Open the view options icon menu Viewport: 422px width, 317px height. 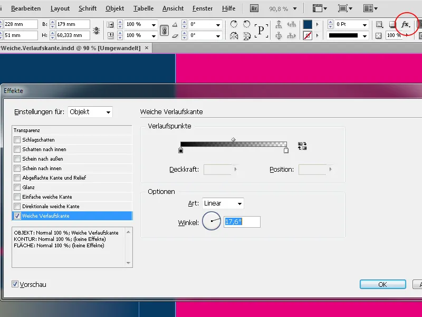(x=320, y=8)
